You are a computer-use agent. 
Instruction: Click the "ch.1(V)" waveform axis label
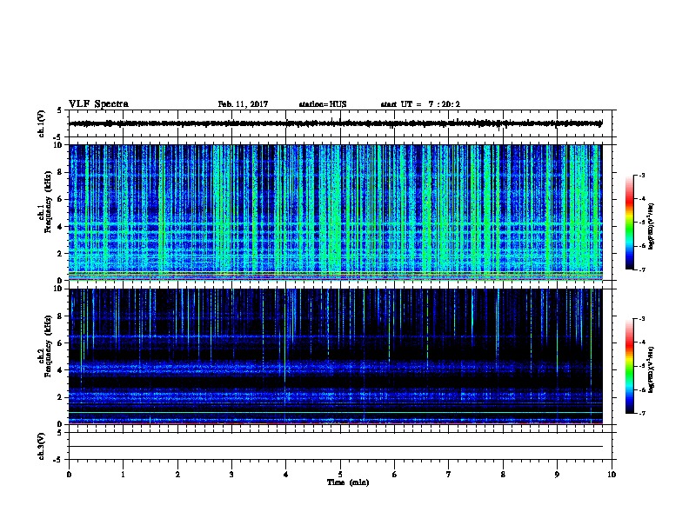pos(42,123)
